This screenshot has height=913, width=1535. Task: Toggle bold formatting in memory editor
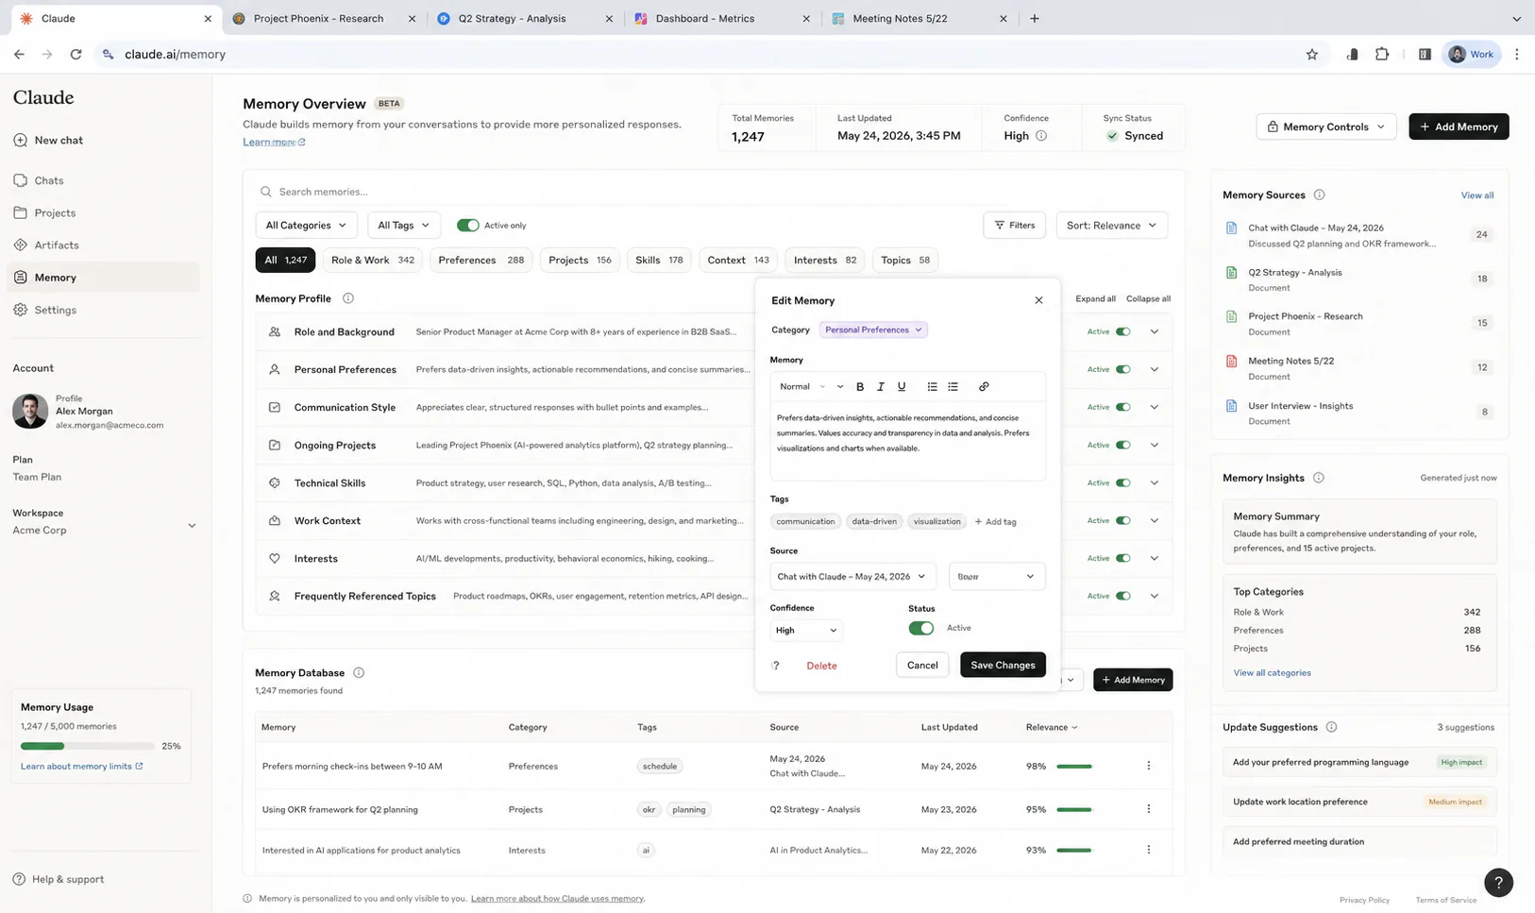(860, 386)
